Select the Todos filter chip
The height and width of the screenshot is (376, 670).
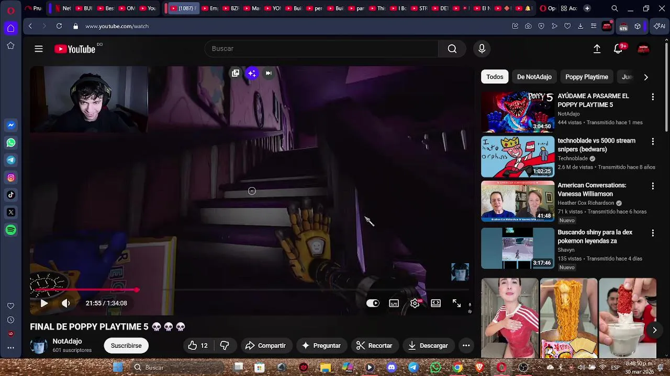point(495,77)
